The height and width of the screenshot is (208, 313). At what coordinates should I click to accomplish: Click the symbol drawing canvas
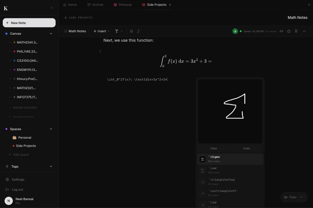coord(230,111)
